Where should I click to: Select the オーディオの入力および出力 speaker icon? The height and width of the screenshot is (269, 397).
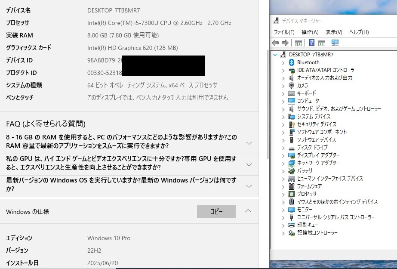point(292,78)
